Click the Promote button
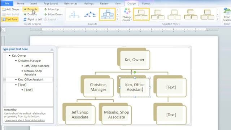This screenshot has width=231, height=130. coord(31,9)
